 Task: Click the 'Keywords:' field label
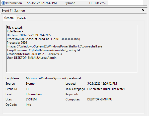point(72,94)
